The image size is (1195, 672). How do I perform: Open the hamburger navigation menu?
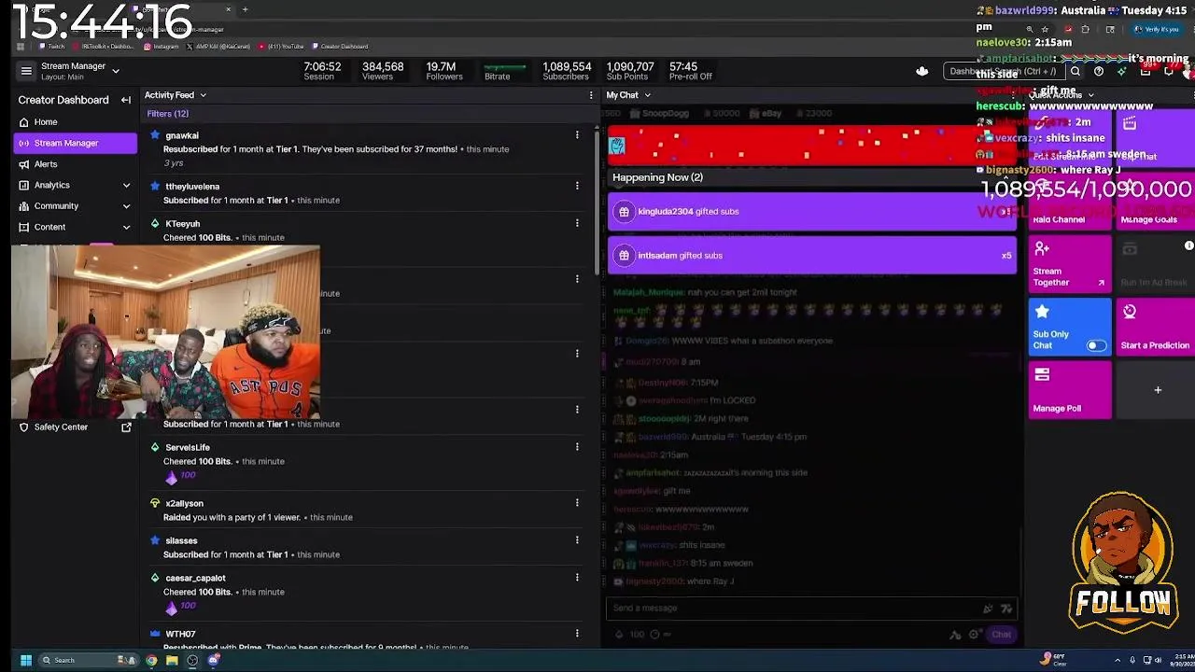tap(26, 71)
